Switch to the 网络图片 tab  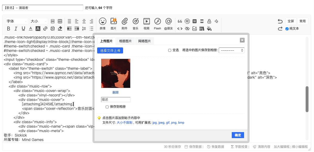click(x=145, y=41)
